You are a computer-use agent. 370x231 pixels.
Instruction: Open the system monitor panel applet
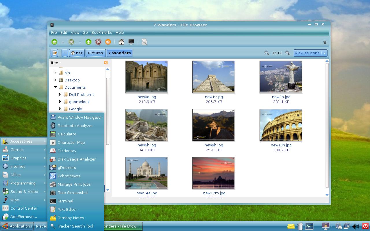coord(309,226)
